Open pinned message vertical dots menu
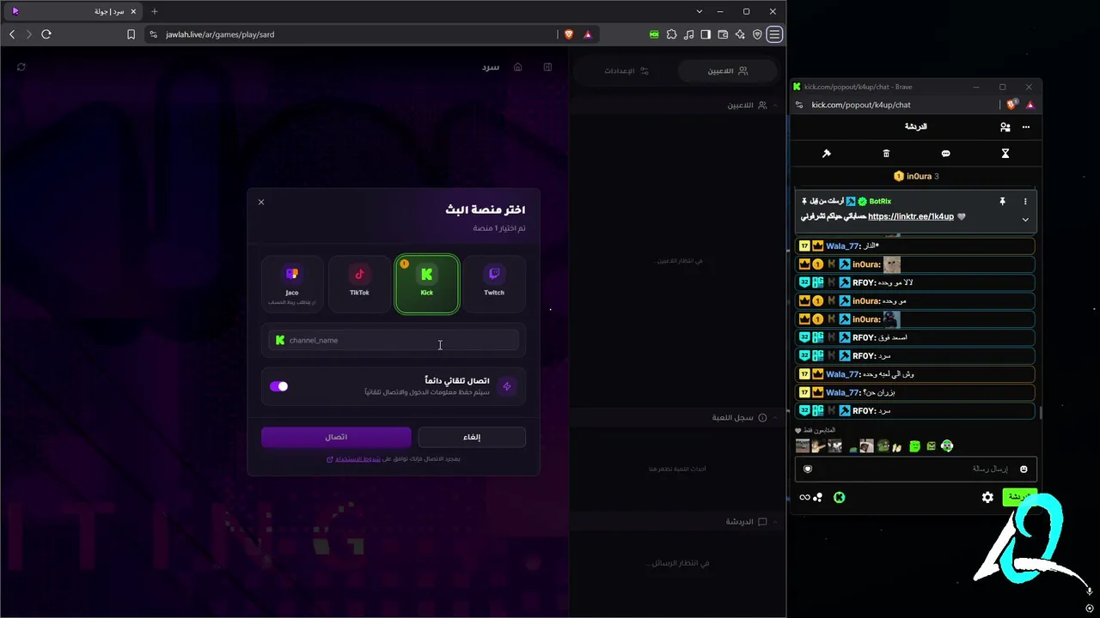 1025,201
